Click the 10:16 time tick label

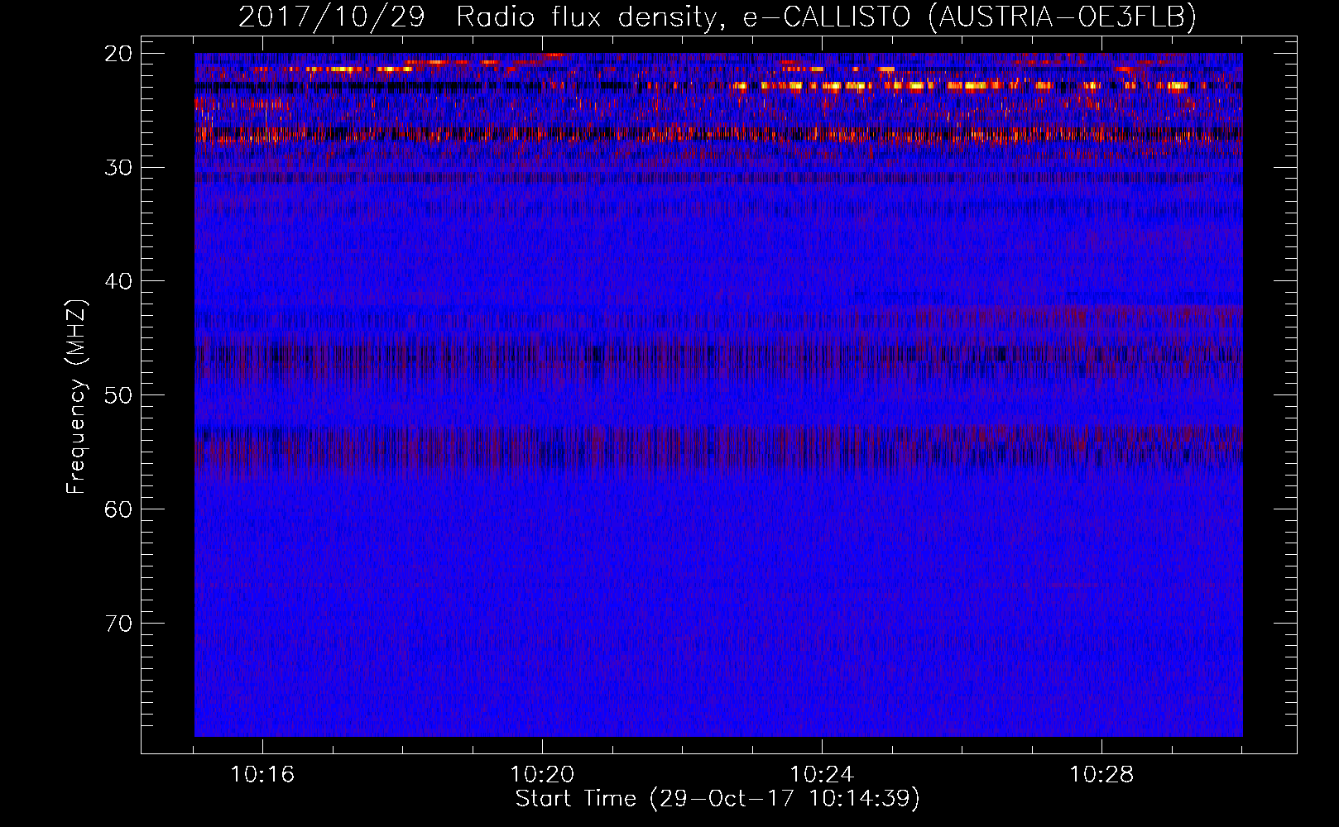click(x=262, y=775)
